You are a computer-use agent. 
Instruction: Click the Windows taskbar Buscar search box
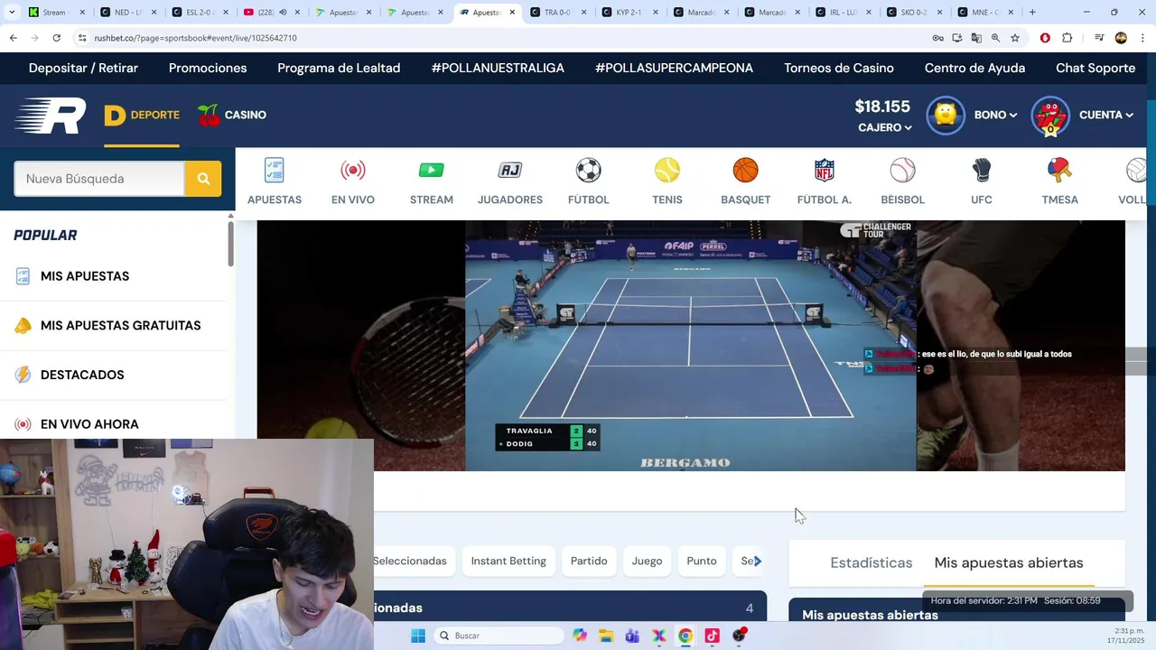coord(499,636)
